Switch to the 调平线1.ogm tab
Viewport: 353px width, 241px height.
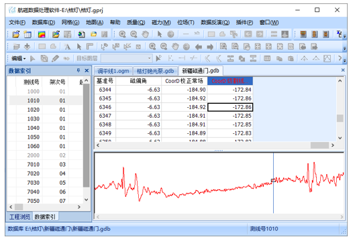click(x=113, y=71)
